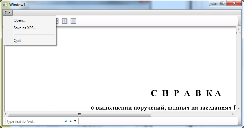Click the Window1 title bar icon

(x=5, y=5)
